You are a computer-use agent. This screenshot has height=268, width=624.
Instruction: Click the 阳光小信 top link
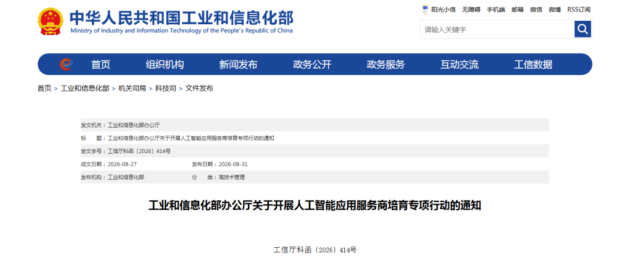(x=443, y=10)
